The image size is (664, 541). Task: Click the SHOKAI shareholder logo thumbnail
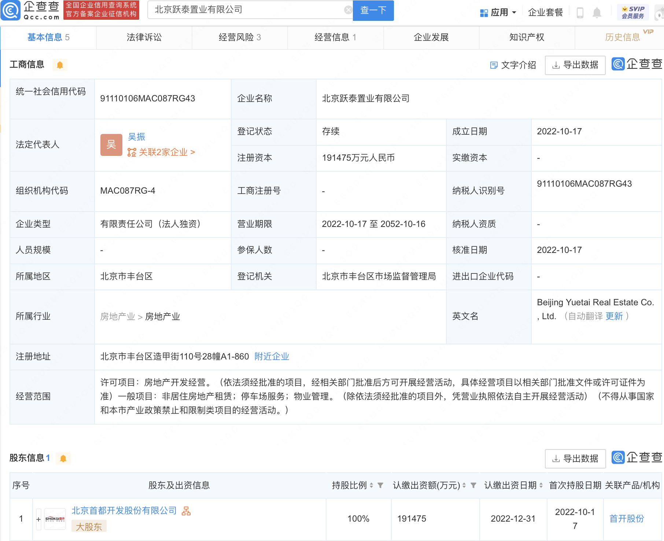(55, 519)
